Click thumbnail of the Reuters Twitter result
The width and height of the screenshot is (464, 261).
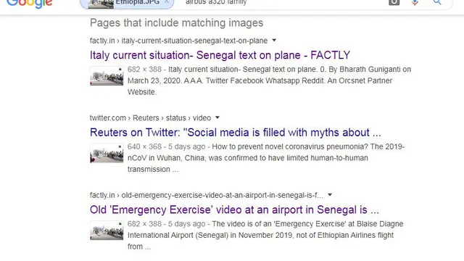tap(107, 153)
